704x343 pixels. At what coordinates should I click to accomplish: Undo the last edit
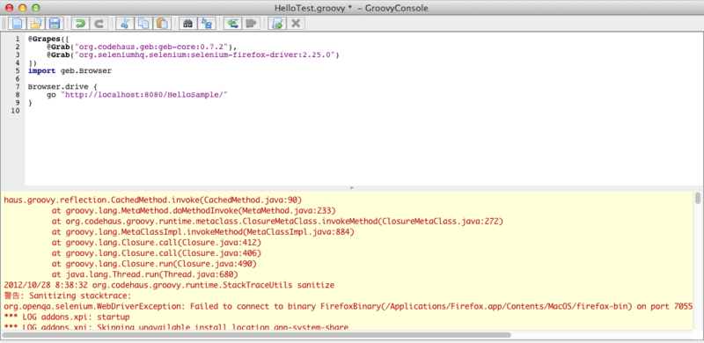point(81,24)
